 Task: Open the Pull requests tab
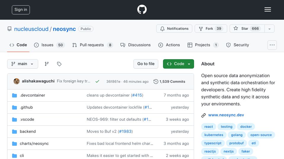point(92,45)
